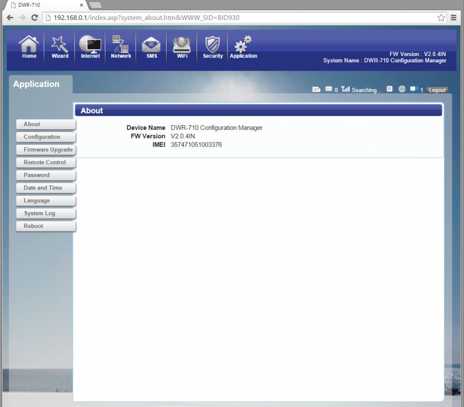Select the Reboot sidebar item
Image resolution: width=464 pixels, height=407 pixels.
(46, 226)
